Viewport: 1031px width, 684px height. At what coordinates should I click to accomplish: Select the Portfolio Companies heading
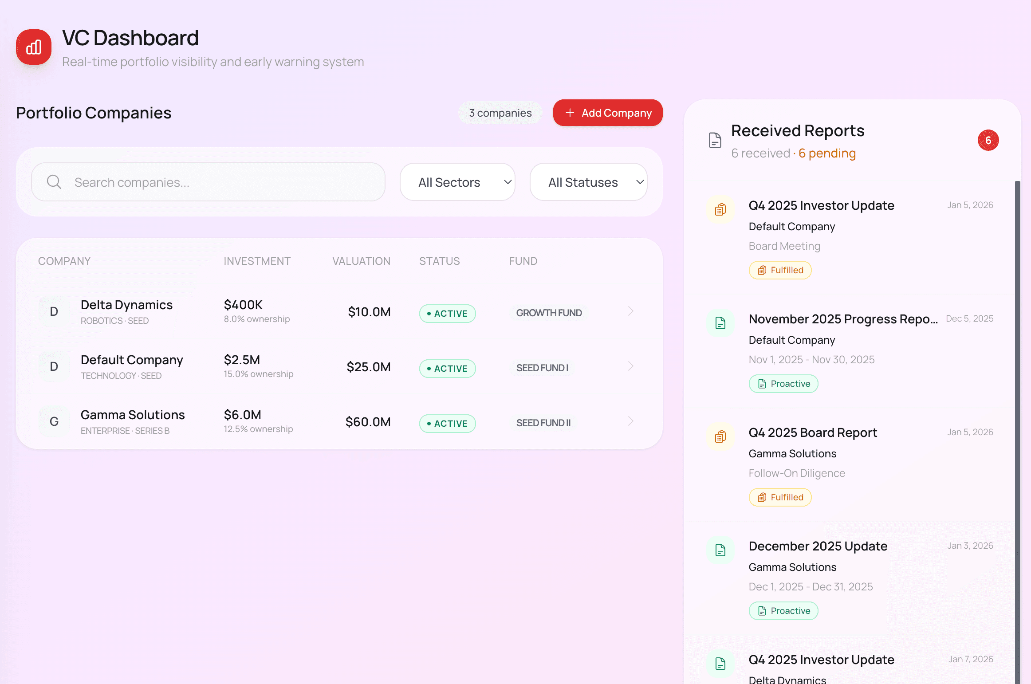93,113
